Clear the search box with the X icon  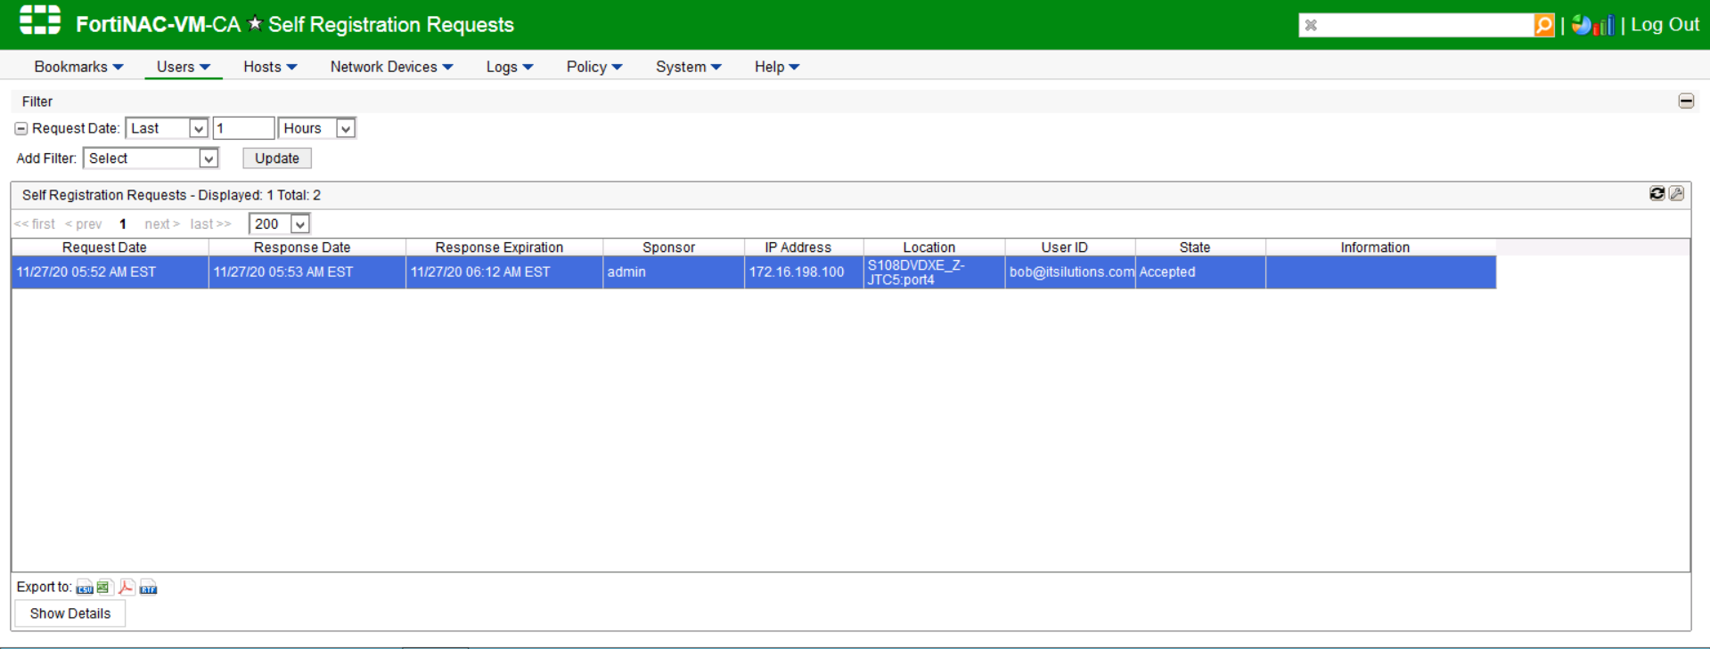click(1311, 25)
